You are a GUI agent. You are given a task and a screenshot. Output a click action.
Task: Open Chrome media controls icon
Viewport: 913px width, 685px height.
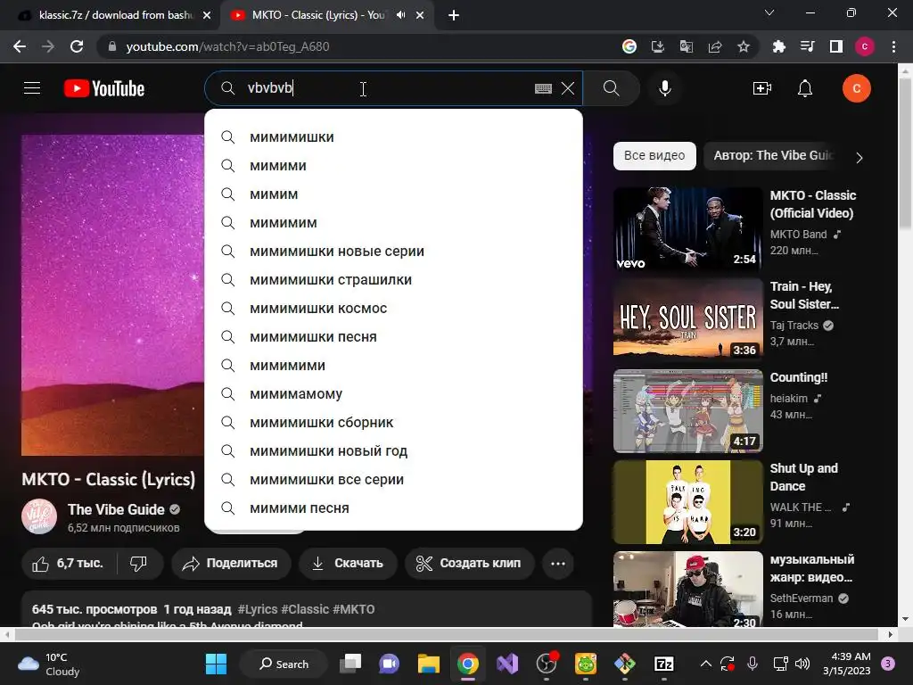(807, 46)
